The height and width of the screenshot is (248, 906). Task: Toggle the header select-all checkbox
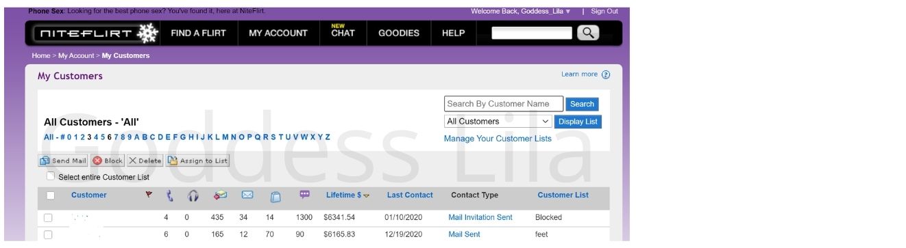pyautogui.click(x=50, y=196)
